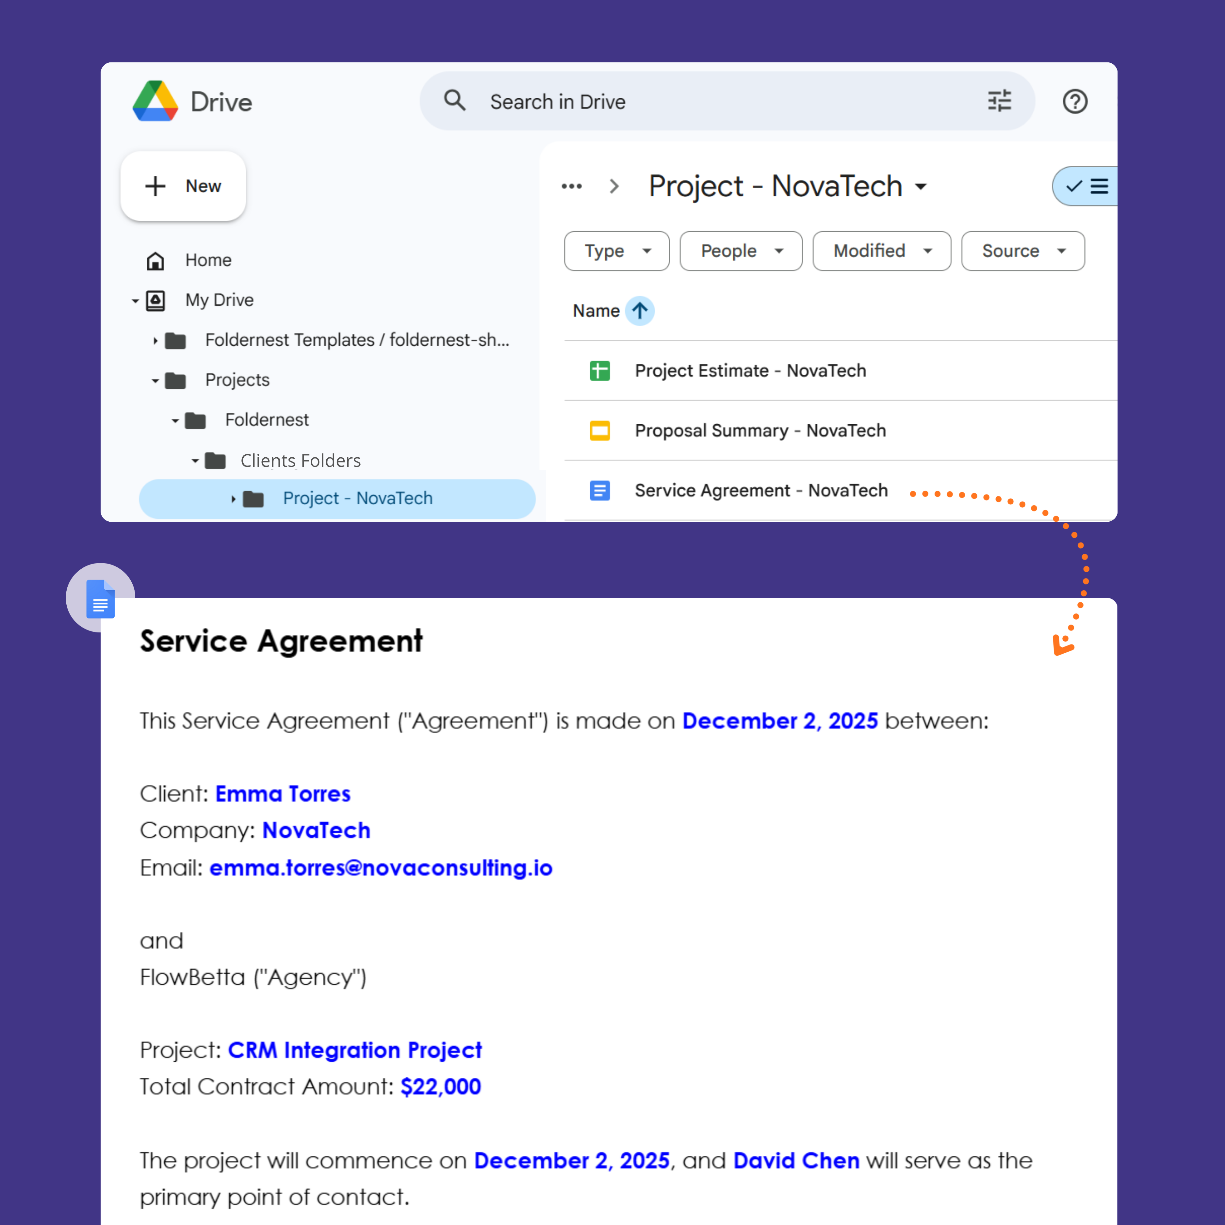
Task: Select the Clients Folders tree item
Action: 300,460
